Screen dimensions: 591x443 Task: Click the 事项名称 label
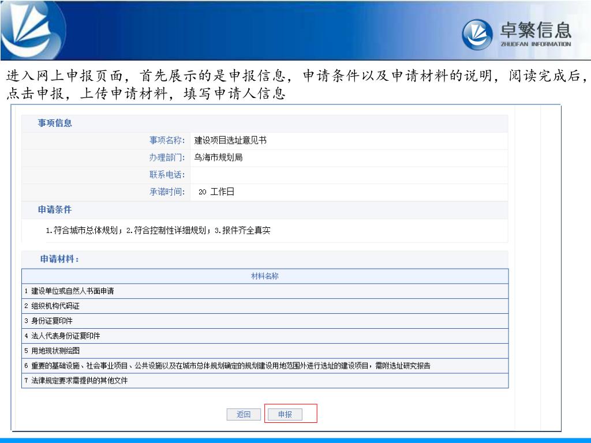(167, 140)
